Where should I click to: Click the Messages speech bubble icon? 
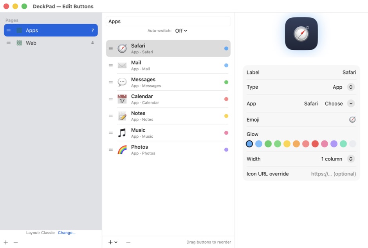click(x=122, y=82)
